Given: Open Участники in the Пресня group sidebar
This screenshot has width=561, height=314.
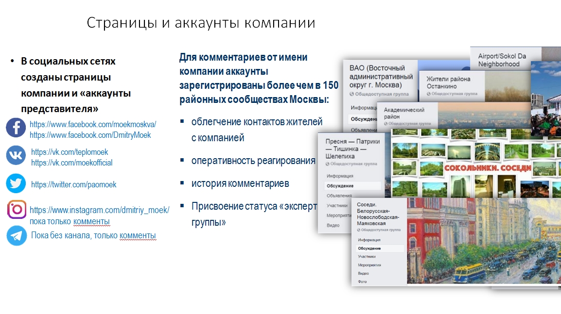Looking at the screenshot, I should point(337,206).
